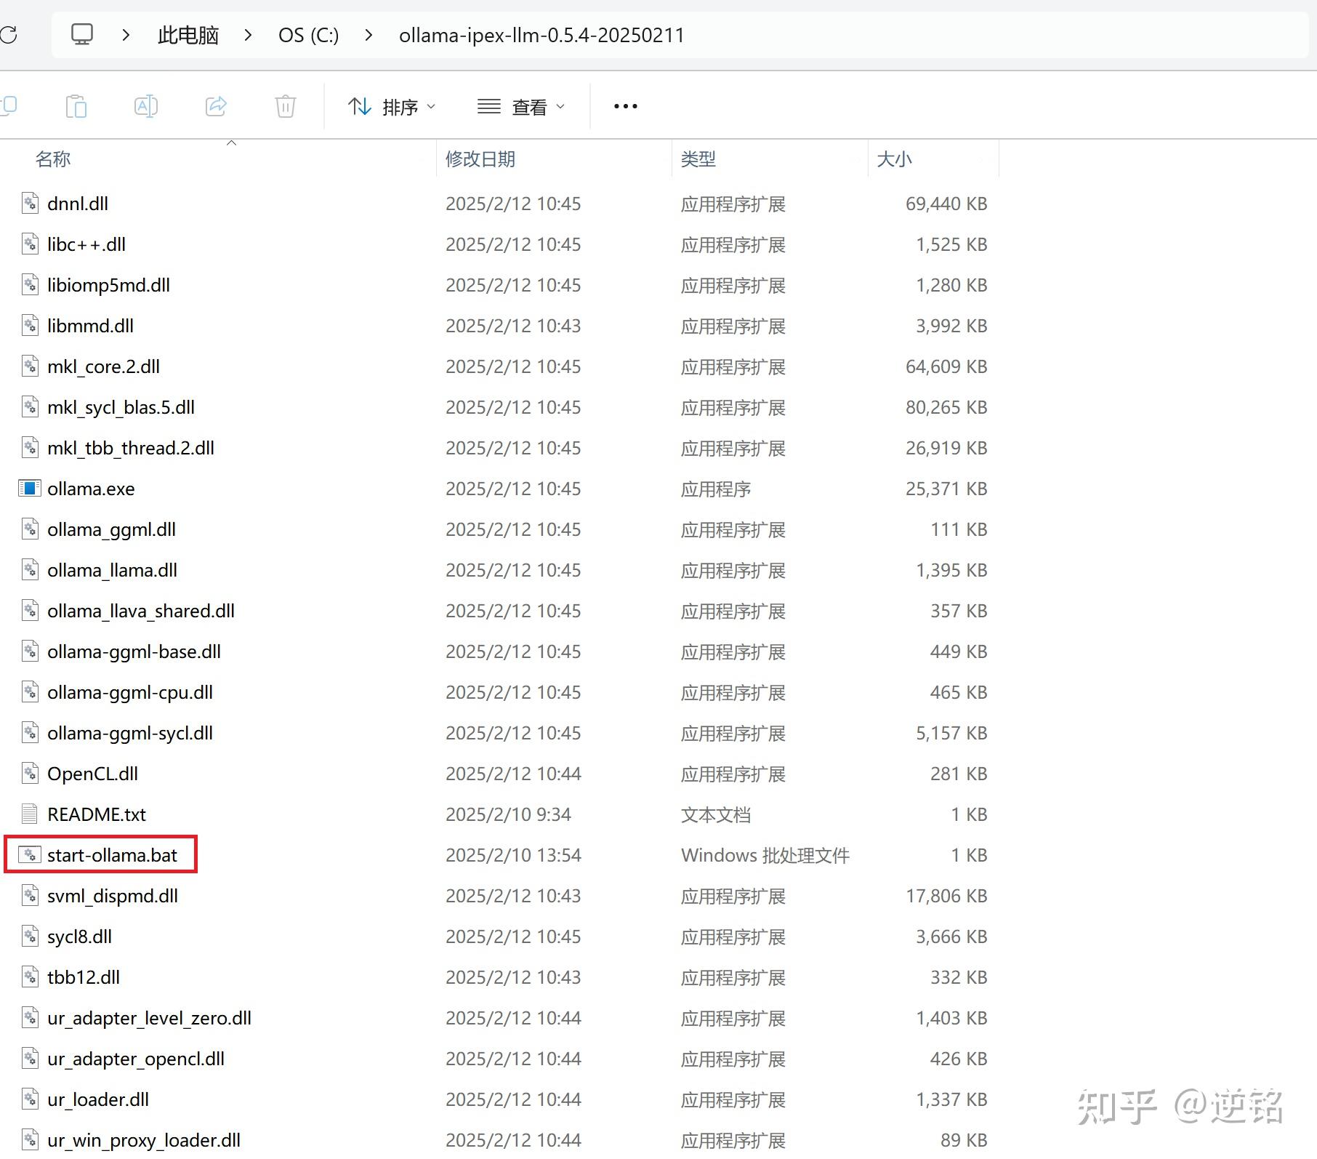Navigate to 此电脑 in breadcrumb
This screenshot has height=1159, width=1317.
(x=188, y=35)
